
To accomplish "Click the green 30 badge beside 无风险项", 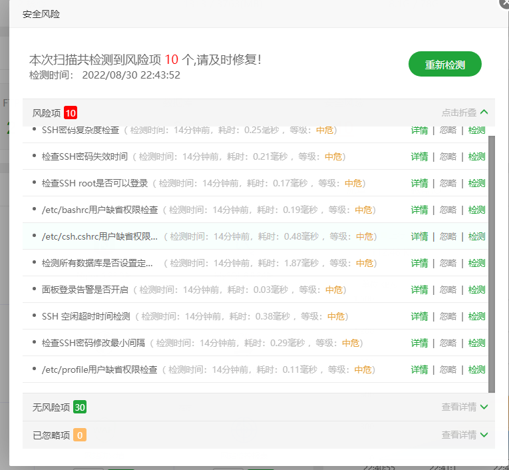I will coord(80,407).
